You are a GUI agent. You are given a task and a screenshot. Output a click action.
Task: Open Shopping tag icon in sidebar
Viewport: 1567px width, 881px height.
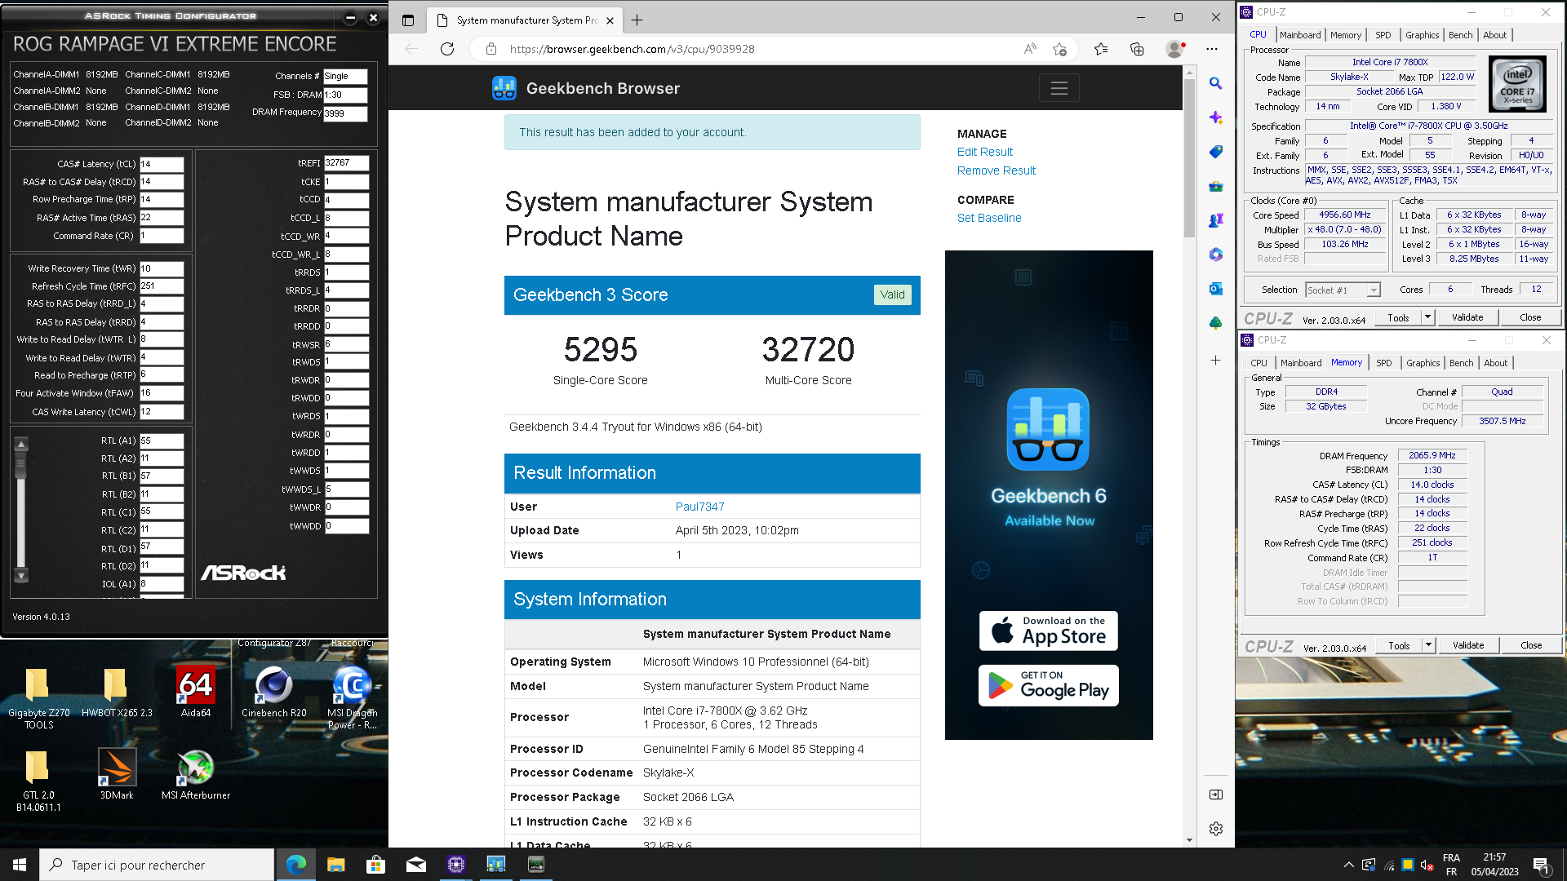pyautogui.click(x=1216, y=152)
